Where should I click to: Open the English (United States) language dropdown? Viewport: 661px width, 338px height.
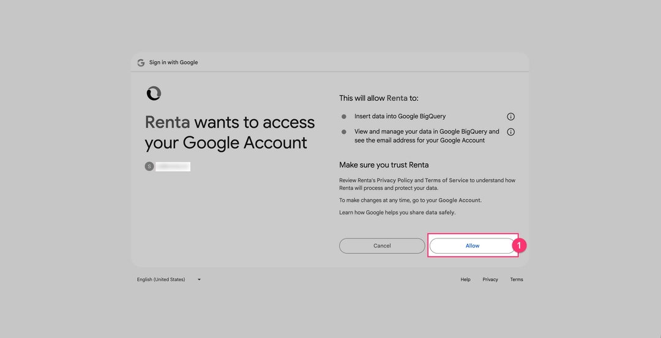(x=169, y=279)
